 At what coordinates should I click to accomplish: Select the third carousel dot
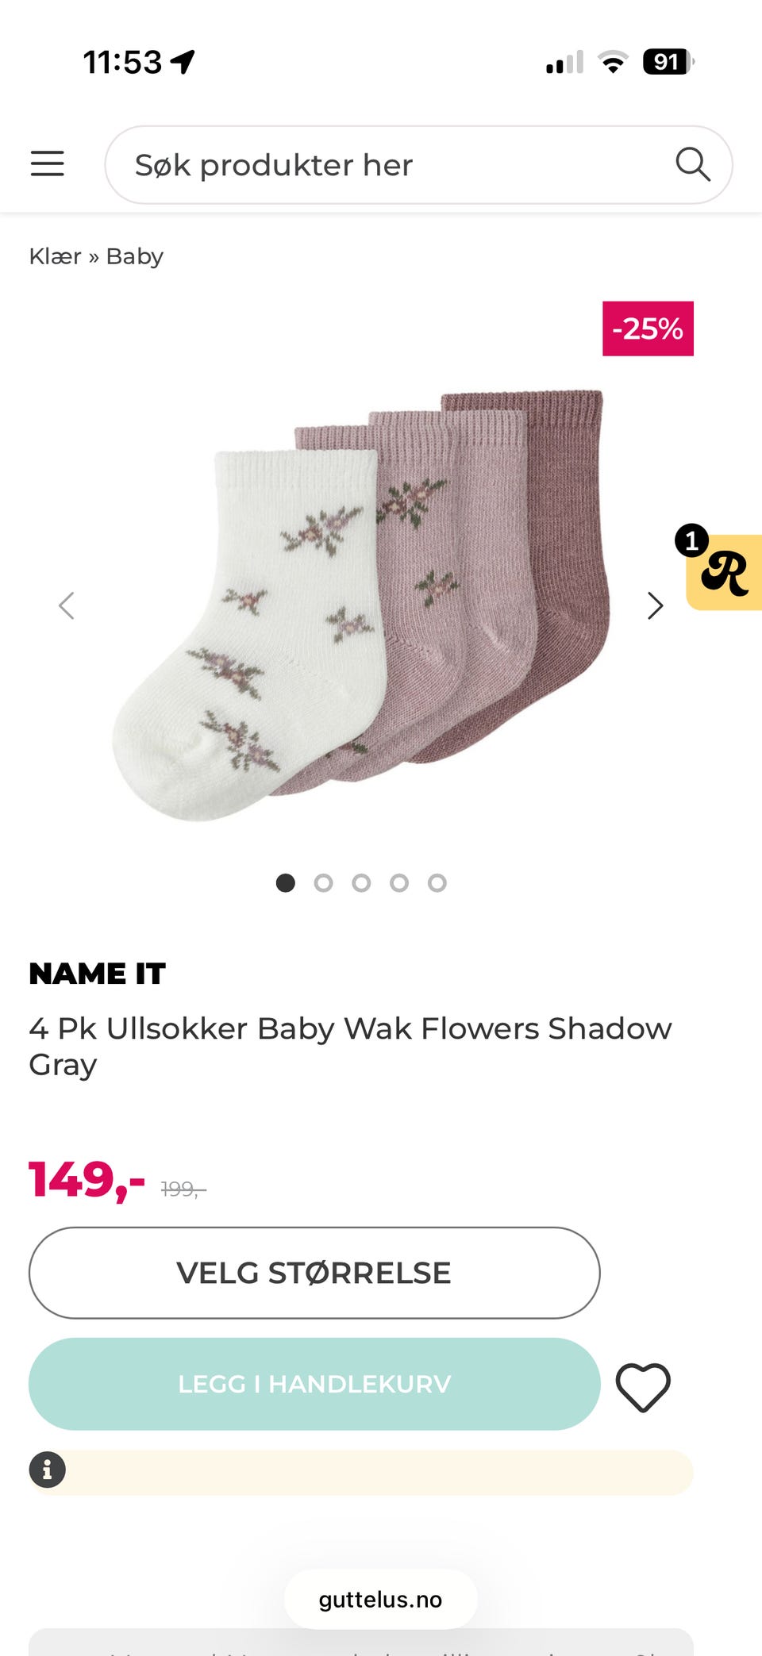pyautogui.click(x=361, y=882)
